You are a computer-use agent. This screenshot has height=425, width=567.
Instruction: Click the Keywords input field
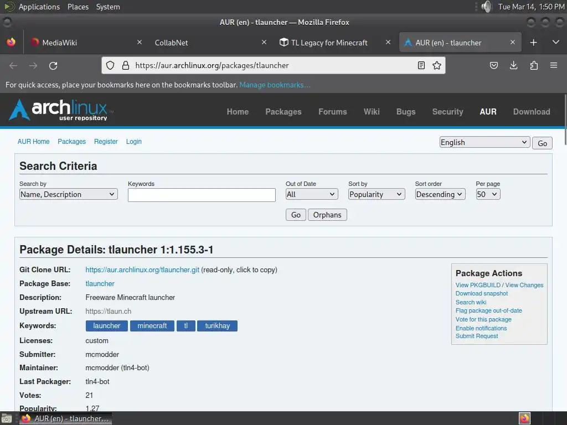(x=202, y=195)
